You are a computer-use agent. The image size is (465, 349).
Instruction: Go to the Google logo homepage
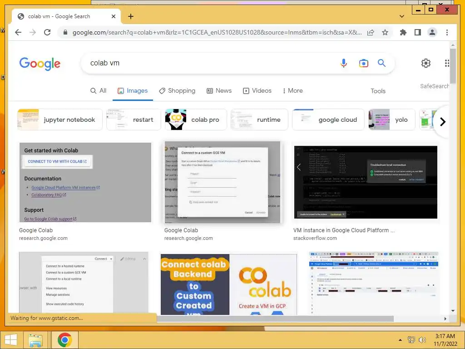pyautogui.click(x=40, y=64)
